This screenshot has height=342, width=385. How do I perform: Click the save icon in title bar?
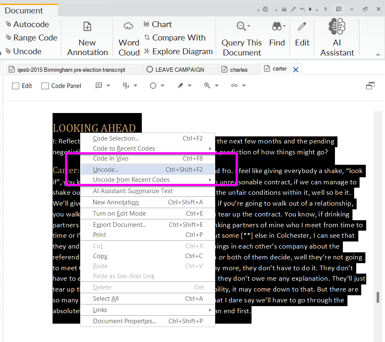(284, 9)
